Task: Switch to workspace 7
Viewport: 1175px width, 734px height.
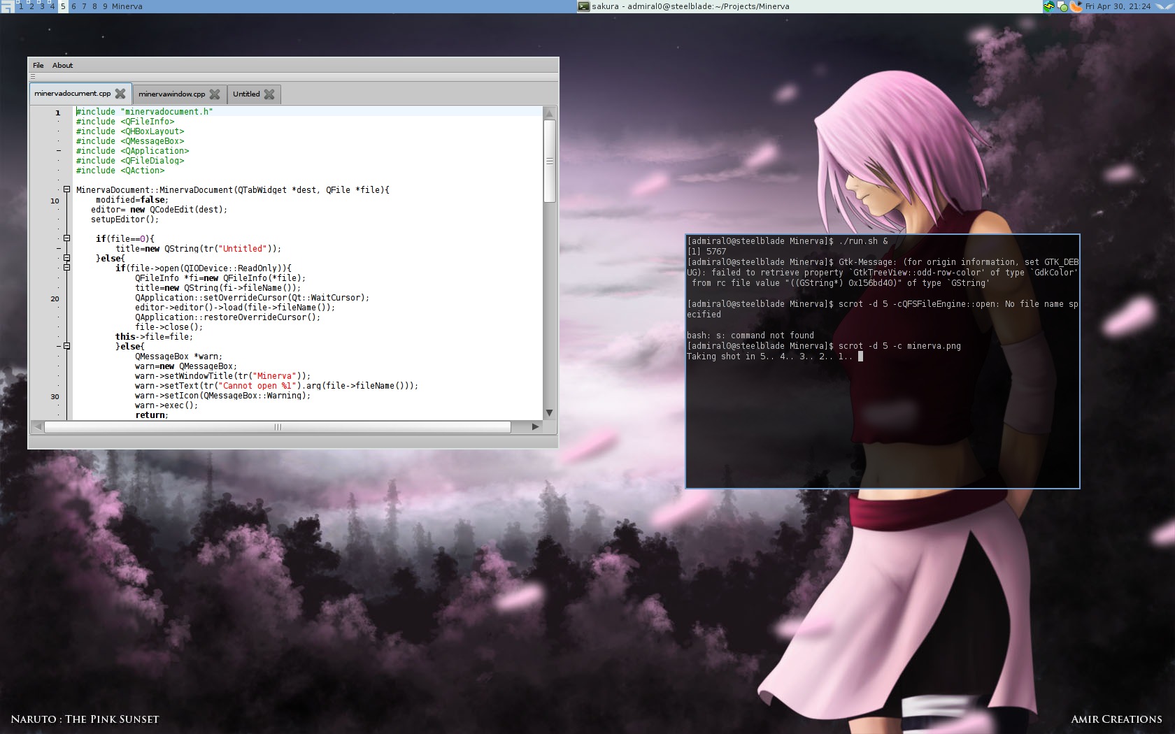Action: [84, 6]
